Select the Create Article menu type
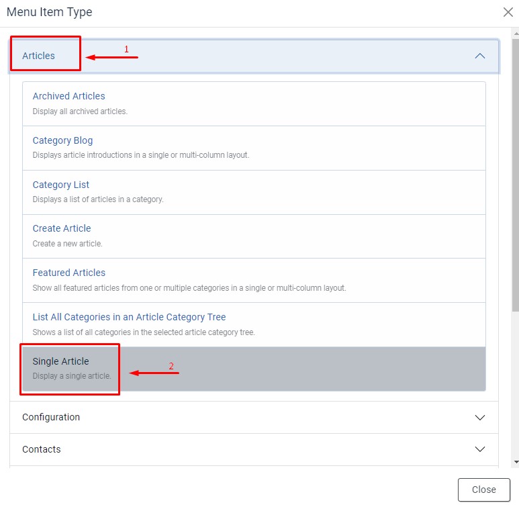Image resolution: width=519 pixels, height=507 pixels. [62, 228]
